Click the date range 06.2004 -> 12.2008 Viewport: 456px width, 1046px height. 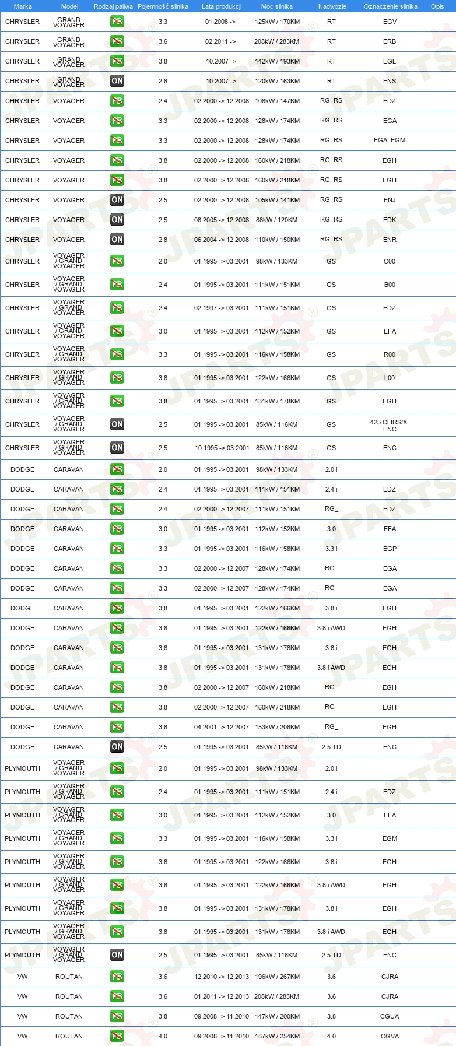222,240
